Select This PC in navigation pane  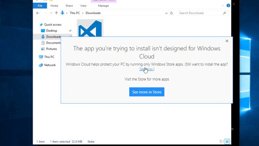point(49,57)
